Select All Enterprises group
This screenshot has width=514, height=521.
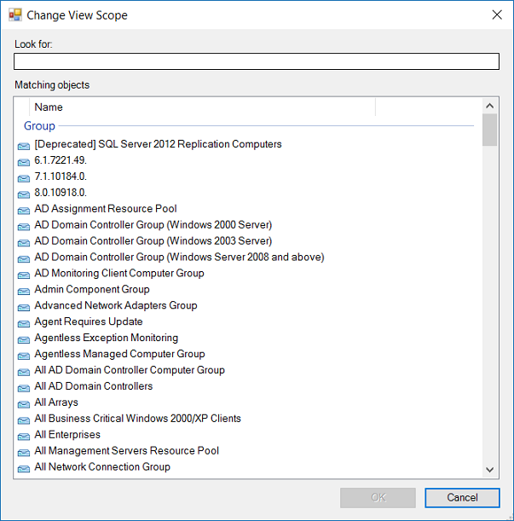[x=67, y=434]
